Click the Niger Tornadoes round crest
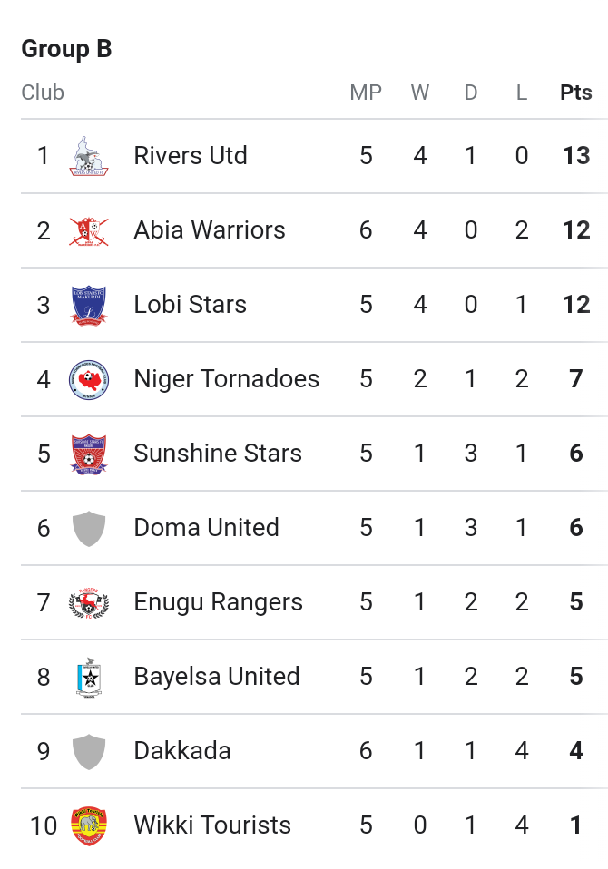608x869 pixels. (89, 380)
